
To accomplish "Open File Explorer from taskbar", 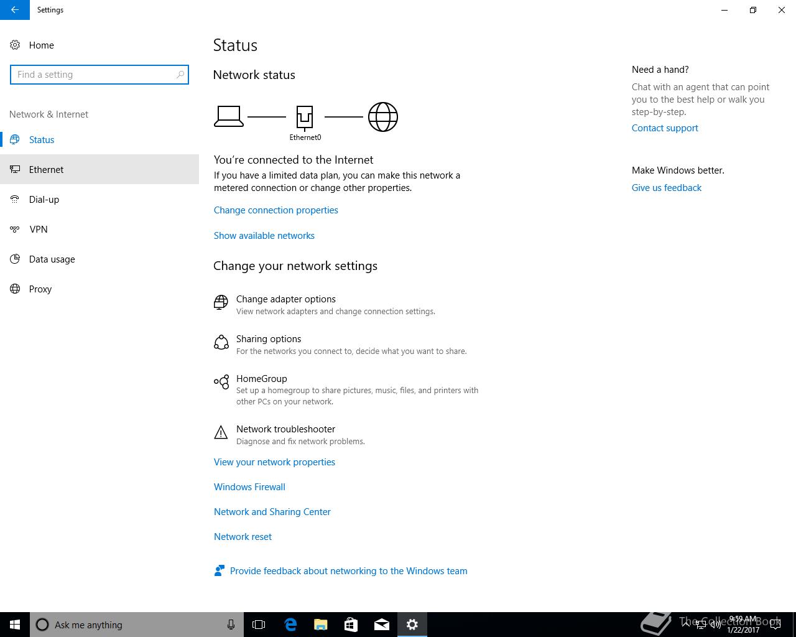I will coord(321,625).
